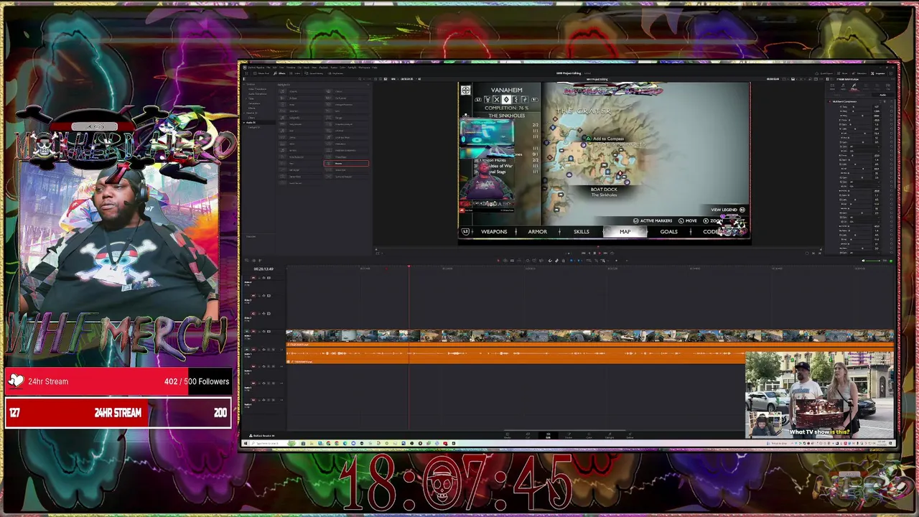919x517 pixels.
Task: Toggle the Multiband Compressor enable switch
Action: click(x=829, y=101)
